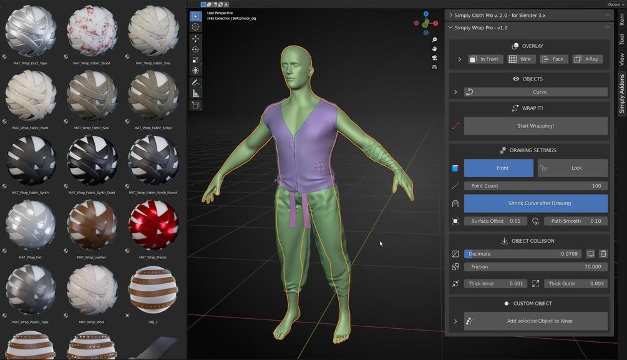Set select mode to the first (Set) icon
This screenshot has height=360, width=627.
point(203,4)
